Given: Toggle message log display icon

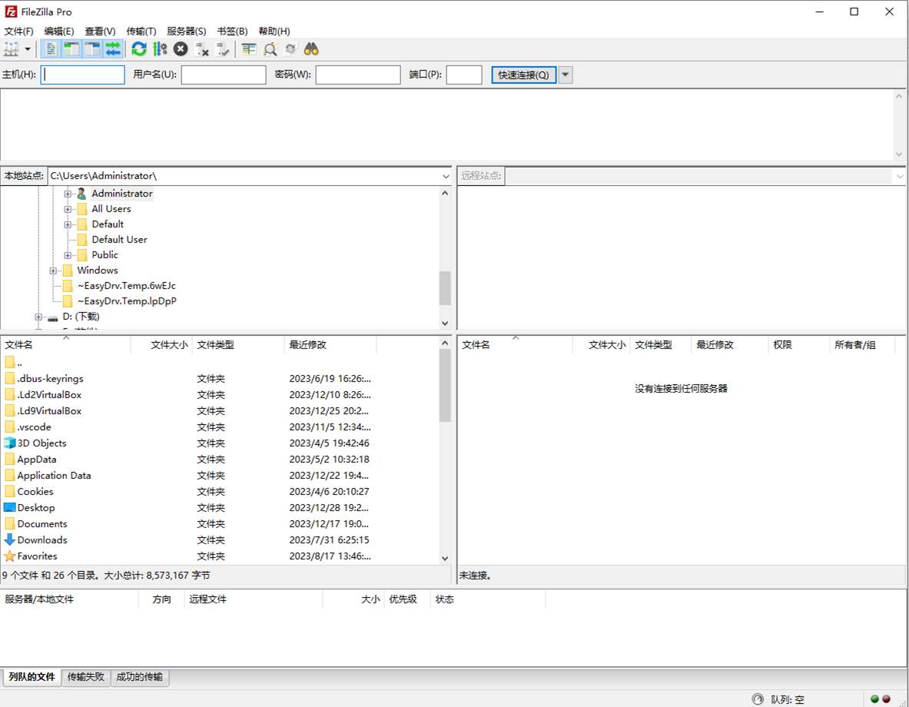Looking at the screenshot, I should pos(51,49).
